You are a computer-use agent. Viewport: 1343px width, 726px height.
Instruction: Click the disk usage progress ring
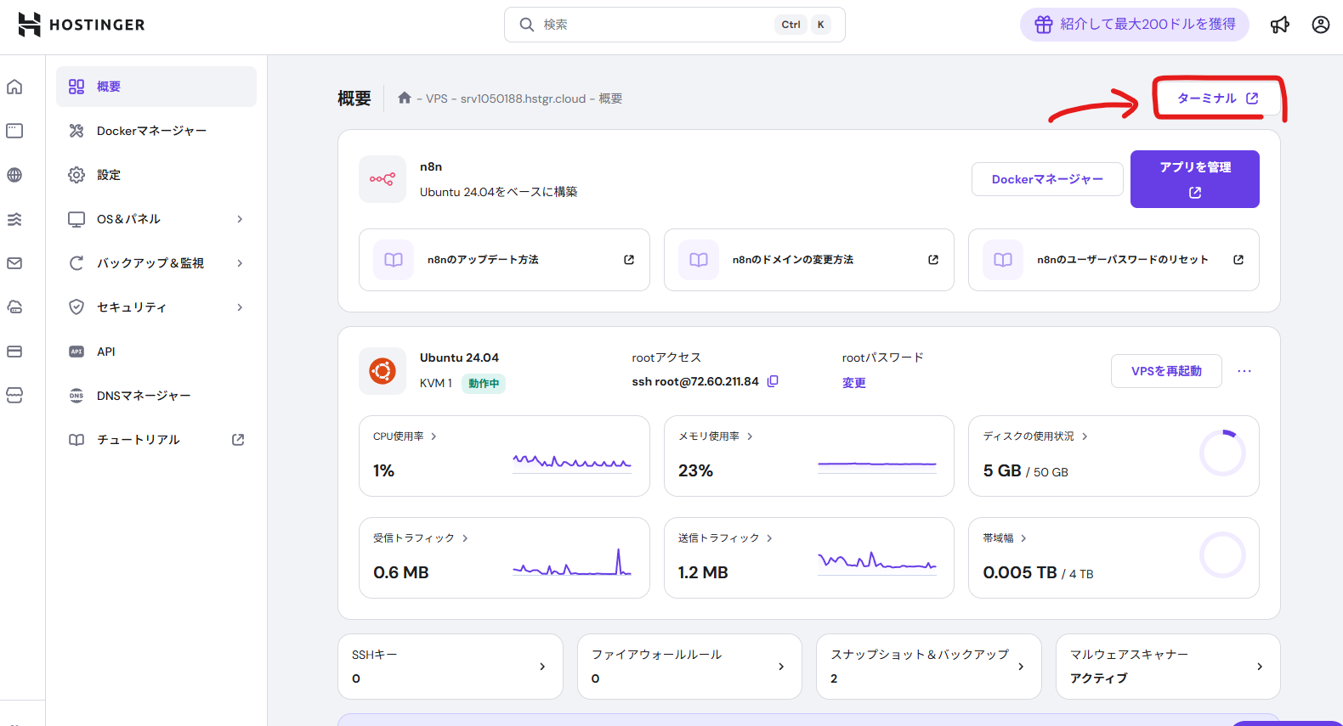tap(1221, 453)
